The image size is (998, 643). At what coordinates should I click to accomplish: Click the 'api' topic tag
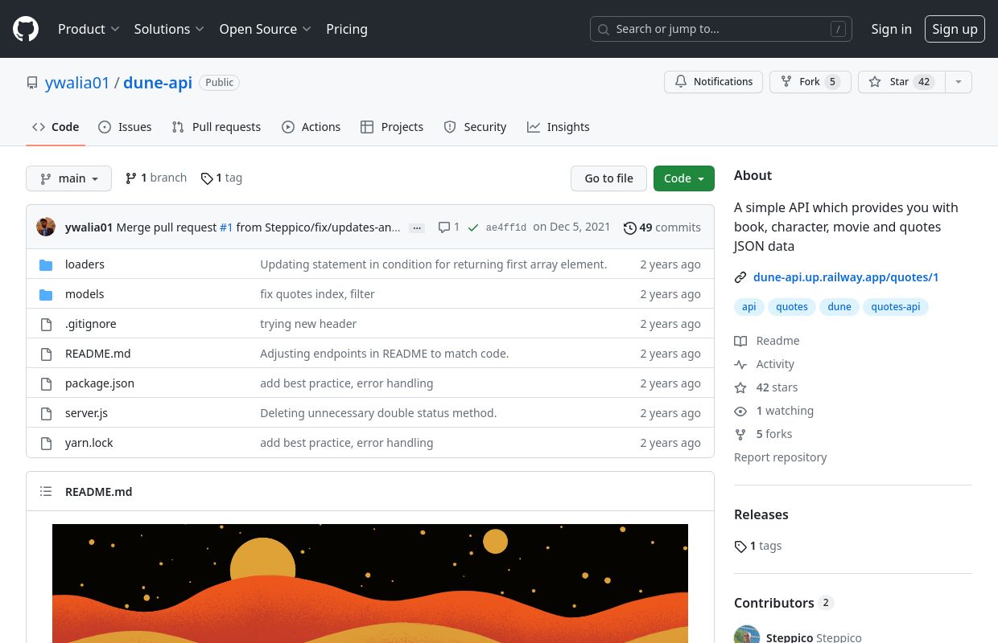(x=749, y=307)
